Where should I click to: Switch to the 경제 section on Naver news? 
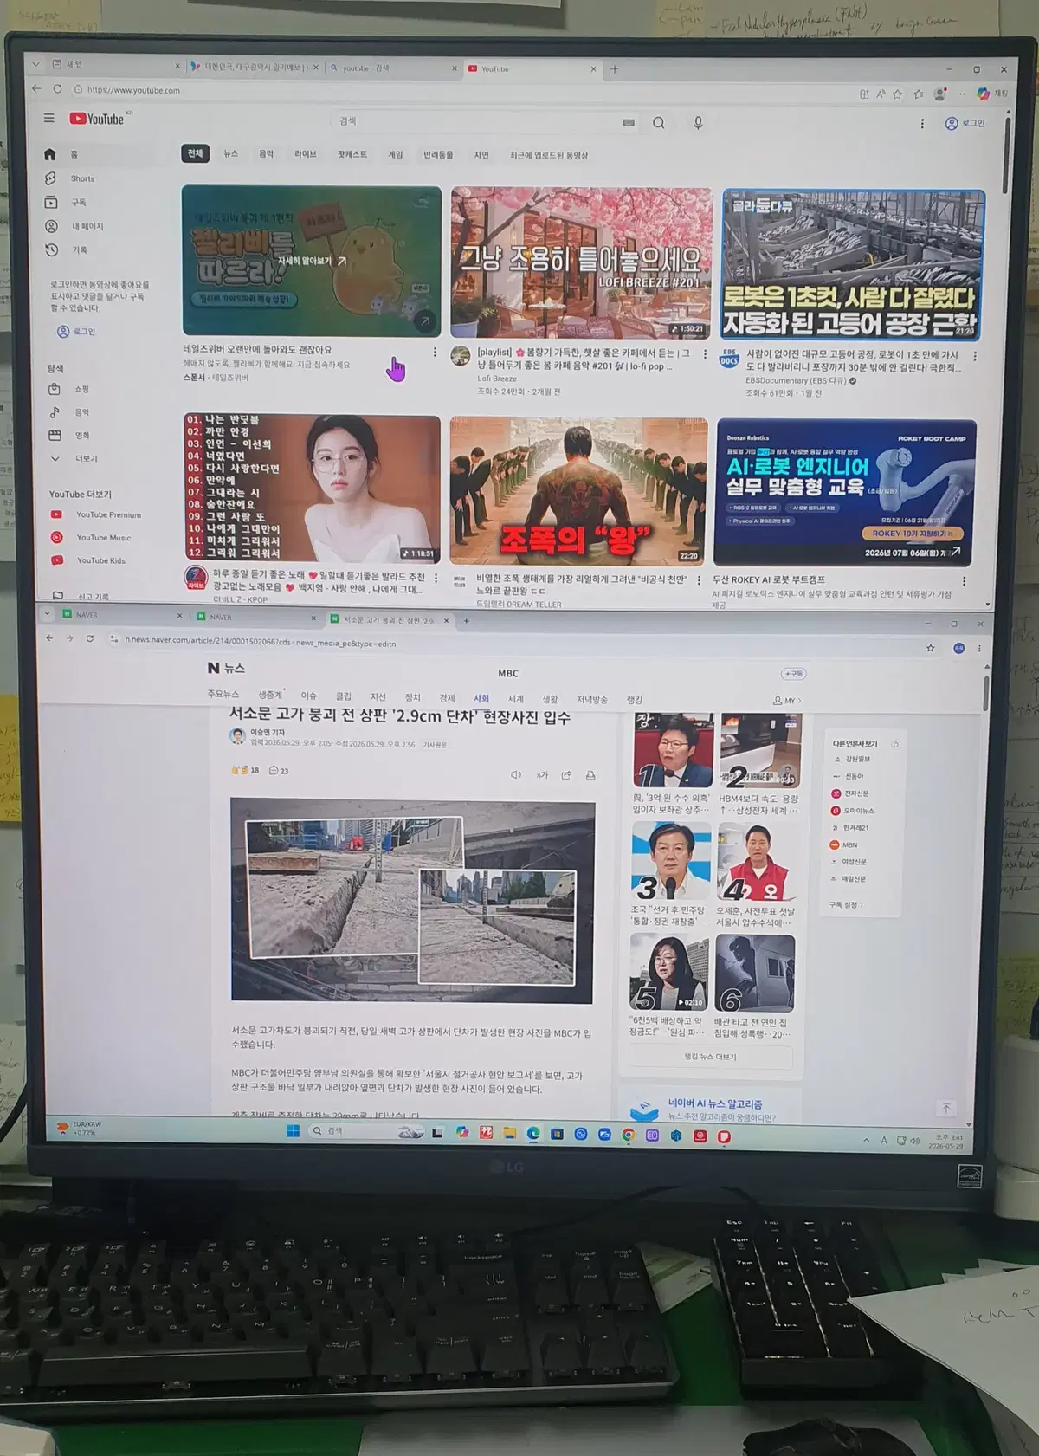447,697
